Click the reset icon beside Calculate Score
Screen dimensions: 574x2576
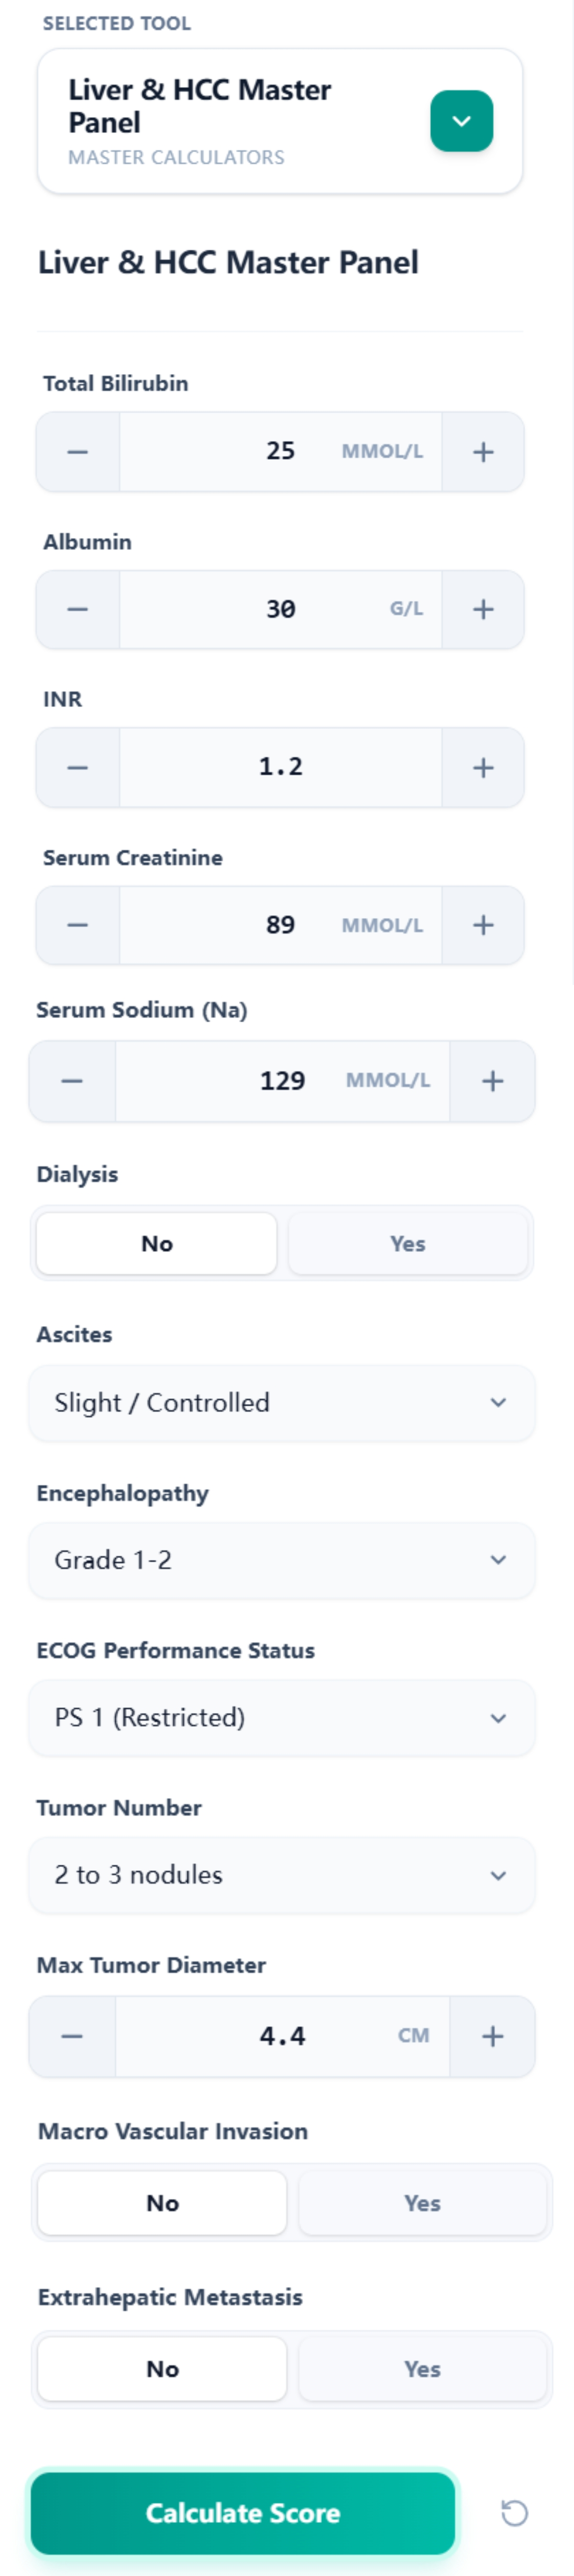(515, 2513)
